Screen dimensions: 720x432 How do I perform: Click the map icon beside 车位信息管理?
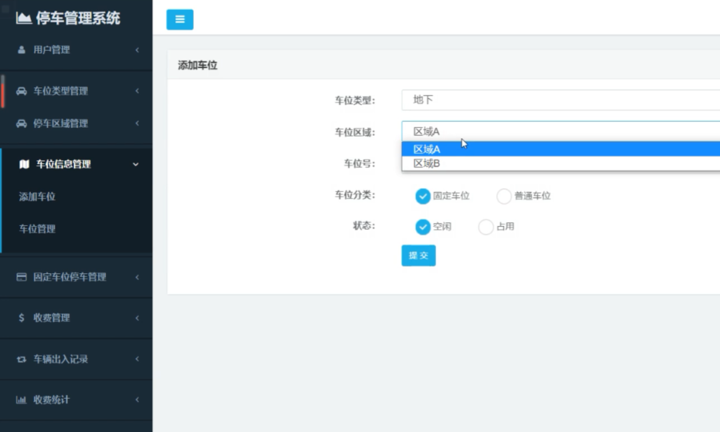(x=25, y=165)
